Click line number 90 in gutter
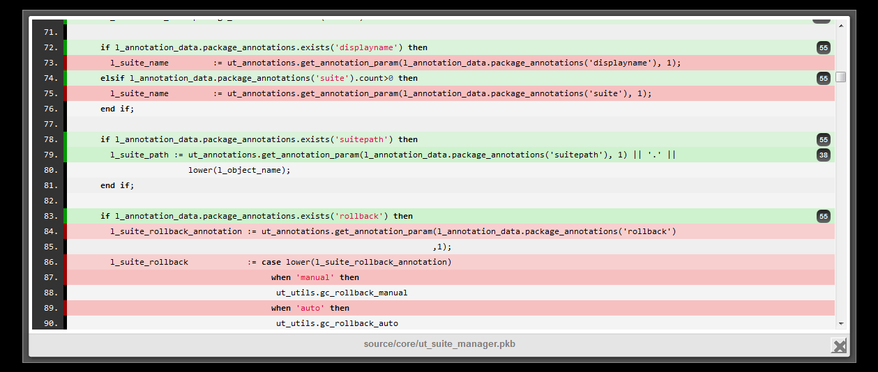Screen dimensions: 878x372 click(x=50, y=323)
